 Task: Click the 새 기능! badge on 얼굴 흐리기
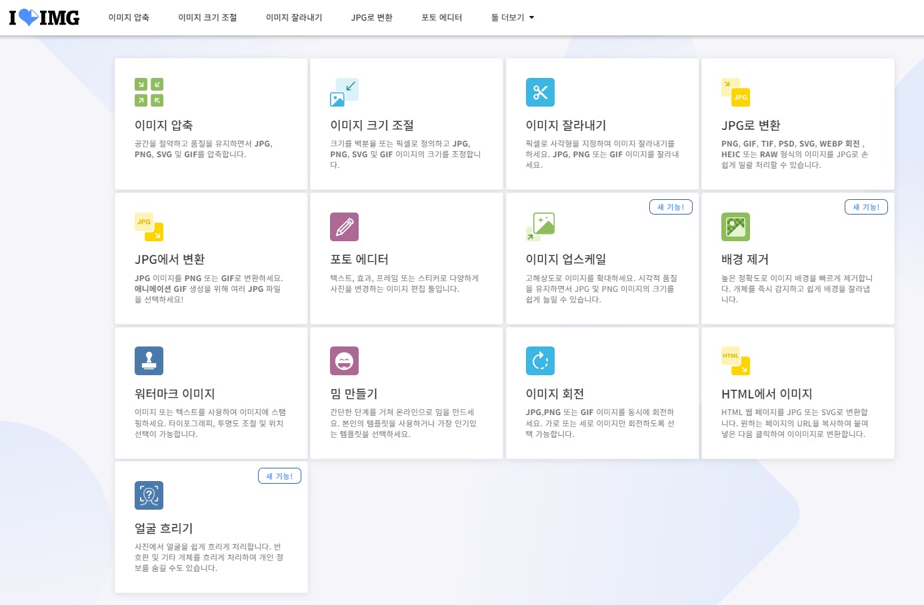(x=279, y=476)
